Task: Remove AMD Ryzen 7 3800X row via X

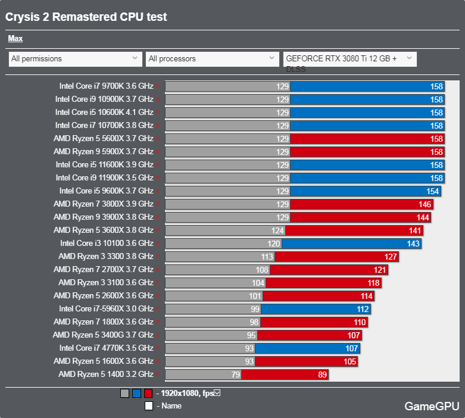Action: 158,204
